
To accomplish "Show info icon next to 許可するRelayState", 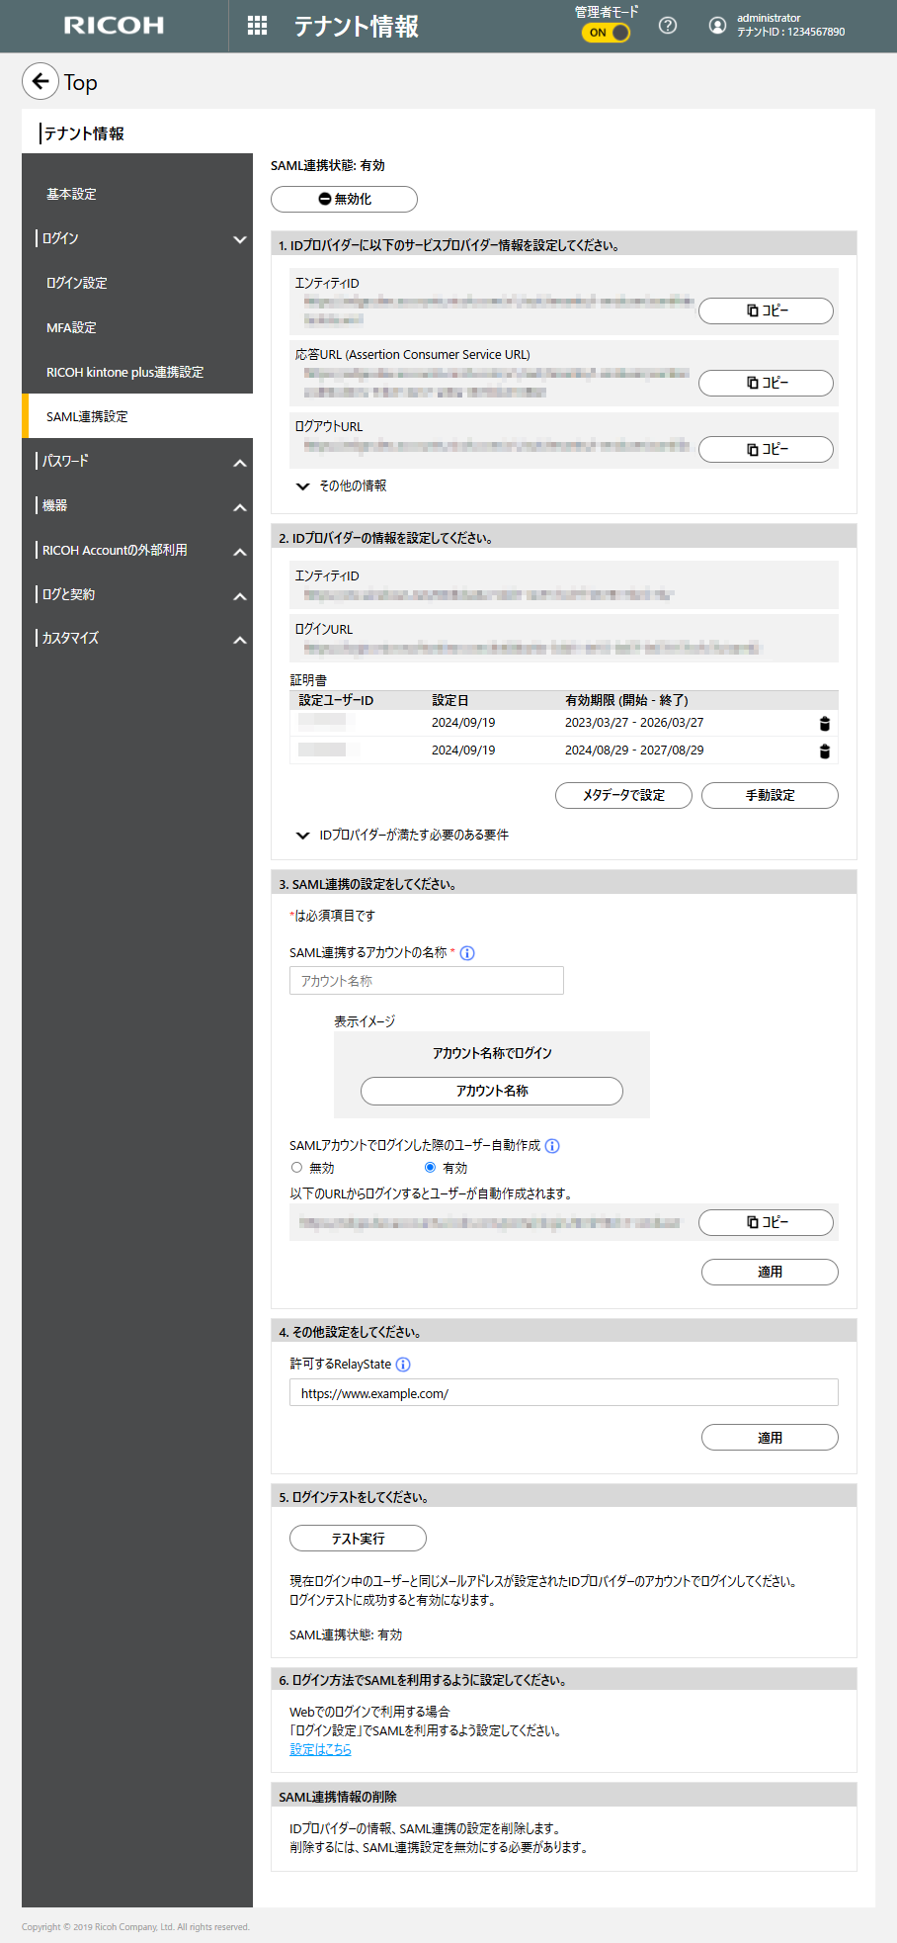I will point(403,1365).
